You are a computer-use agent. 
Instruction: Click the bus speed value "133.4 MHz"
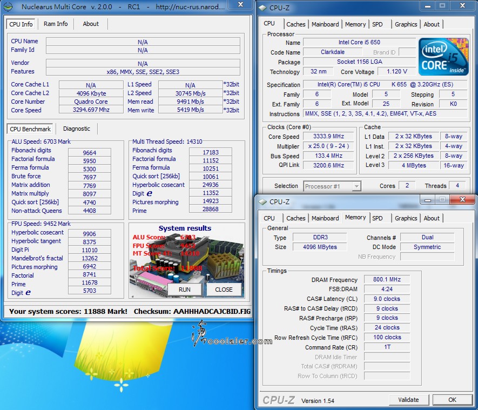click(x=328, y=156)
